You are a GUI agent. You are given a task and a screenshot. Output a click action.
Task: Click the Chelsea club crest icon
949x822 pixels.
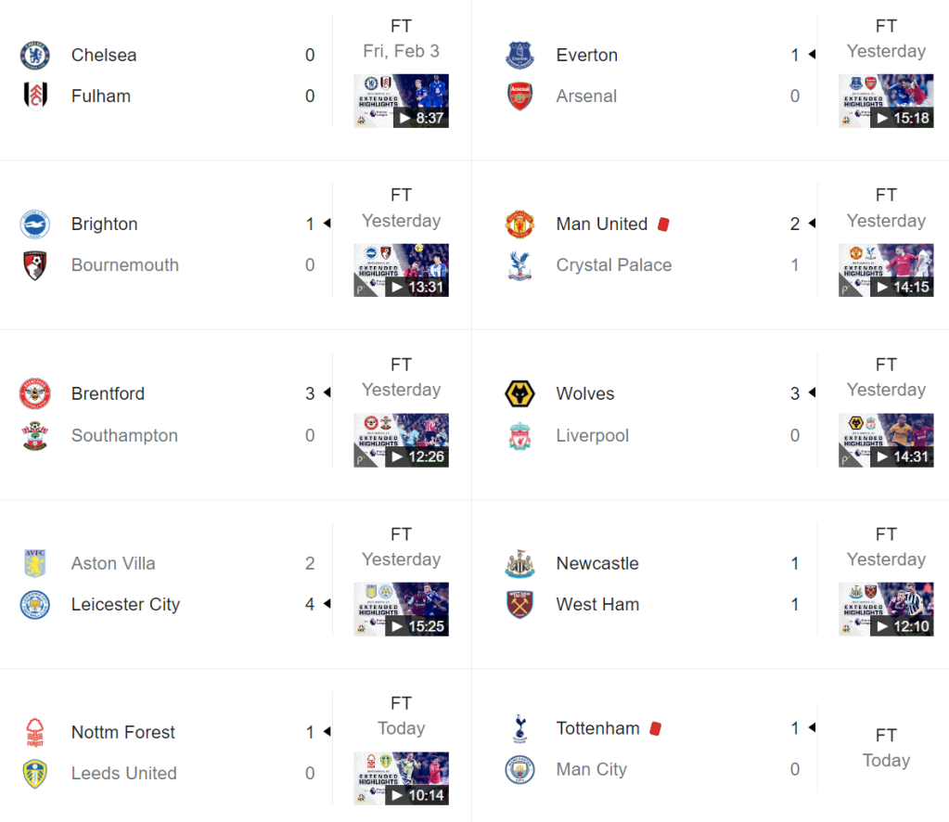[x=35, y=55]
